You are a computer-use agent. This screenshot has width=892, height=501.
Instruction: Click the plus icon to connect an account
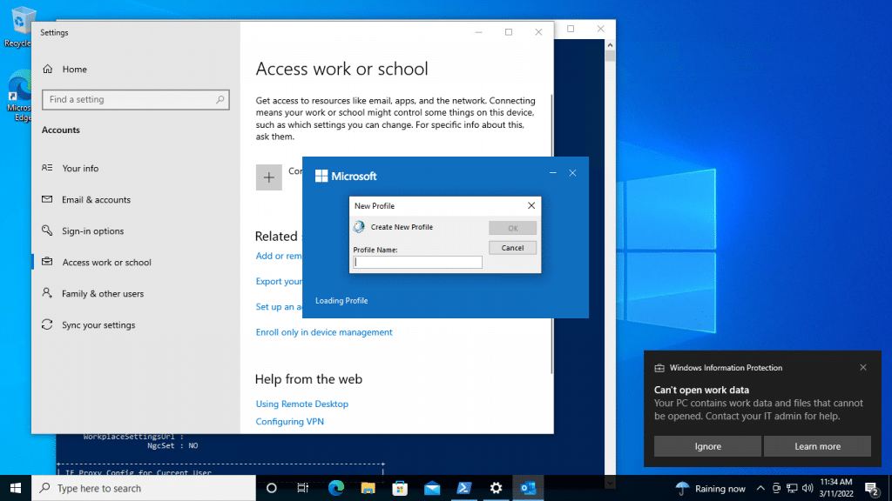[x=268, y=177]
